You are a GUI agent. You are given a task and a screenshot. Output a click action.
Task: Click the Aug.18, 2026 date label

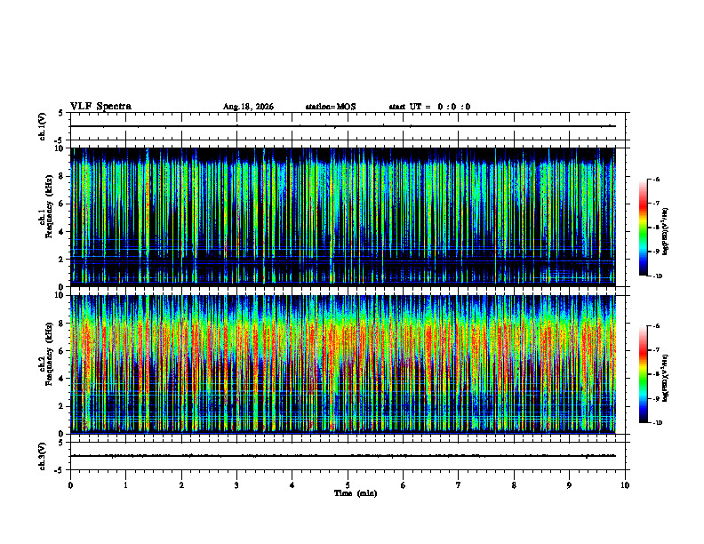coord(248,107)
